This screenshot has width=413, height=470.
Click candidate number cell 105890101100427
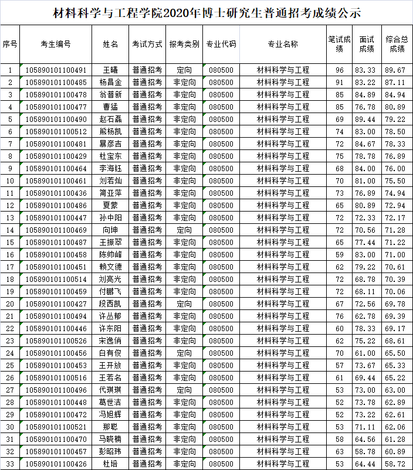coord(56,304)
